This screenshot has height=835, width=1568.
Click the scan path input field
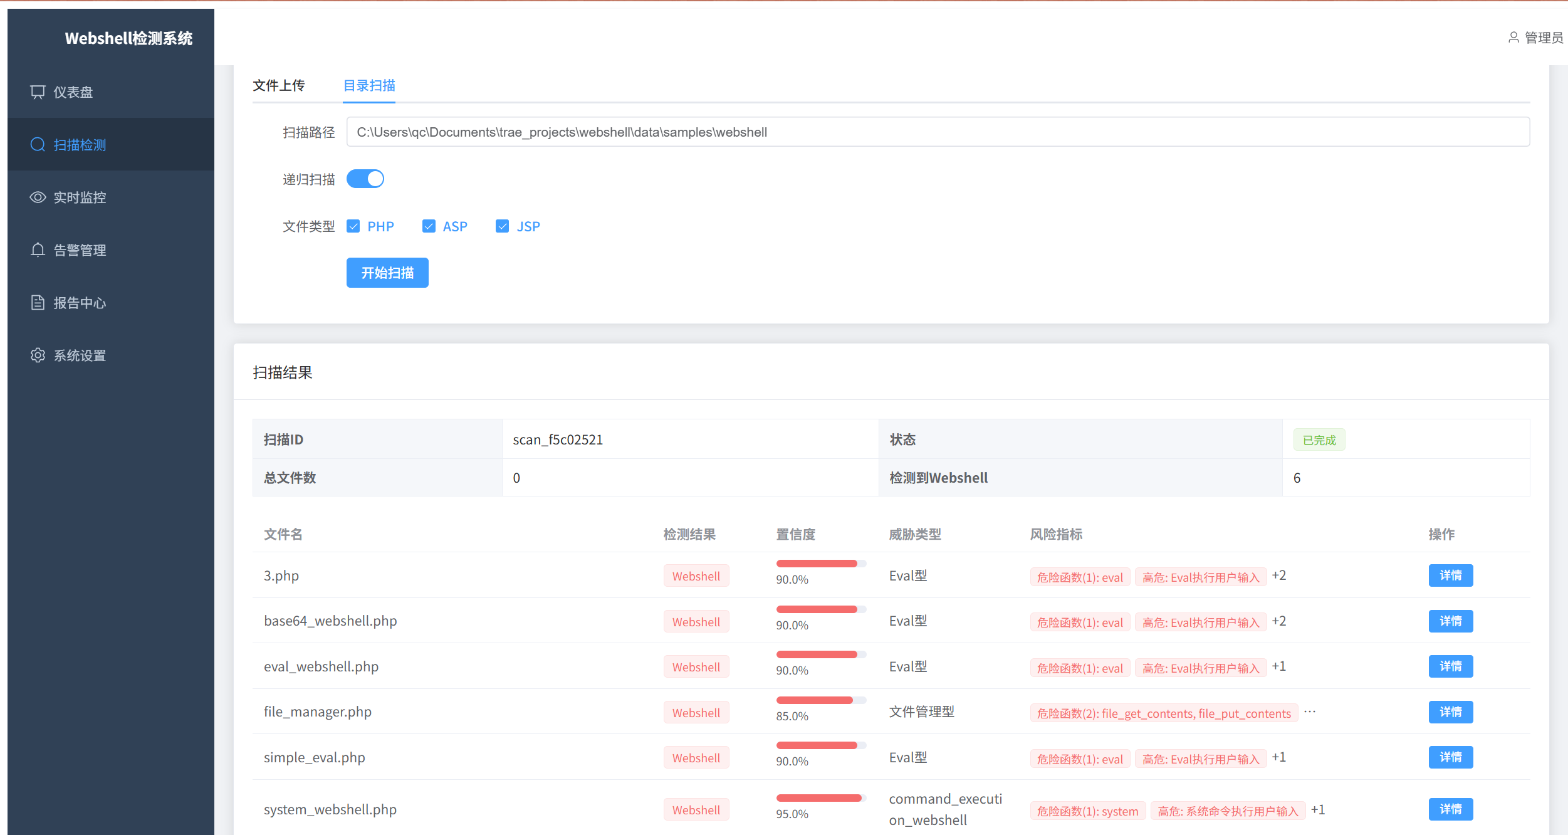click(937, 132)
